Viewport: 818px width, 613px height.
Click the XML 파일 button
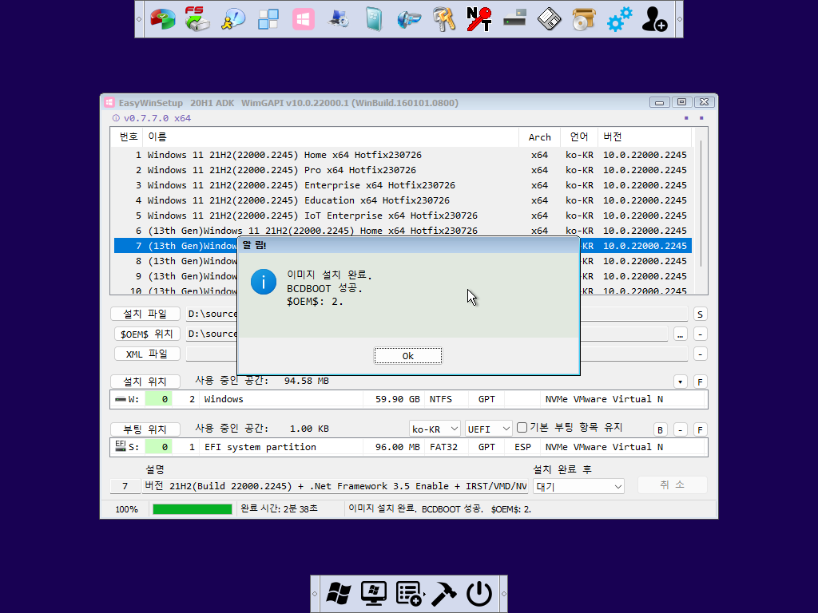(147, 354)
